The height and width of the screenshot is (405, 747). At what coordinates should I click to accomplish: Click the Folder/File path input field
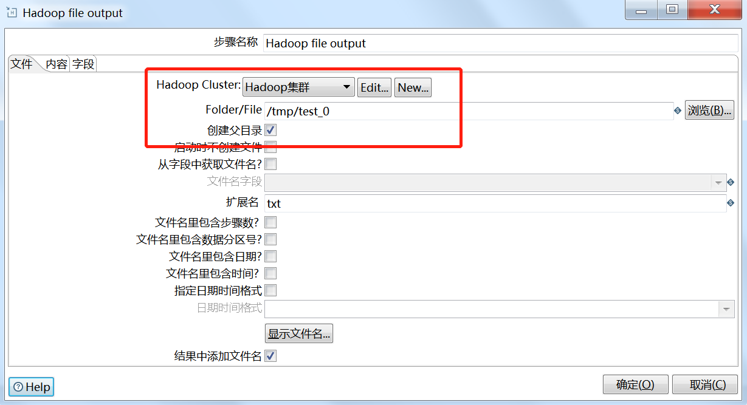point(469,111)
